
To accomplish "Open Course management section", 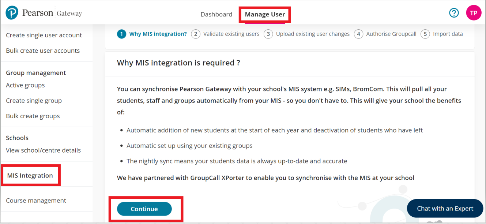I will (36, 201).
